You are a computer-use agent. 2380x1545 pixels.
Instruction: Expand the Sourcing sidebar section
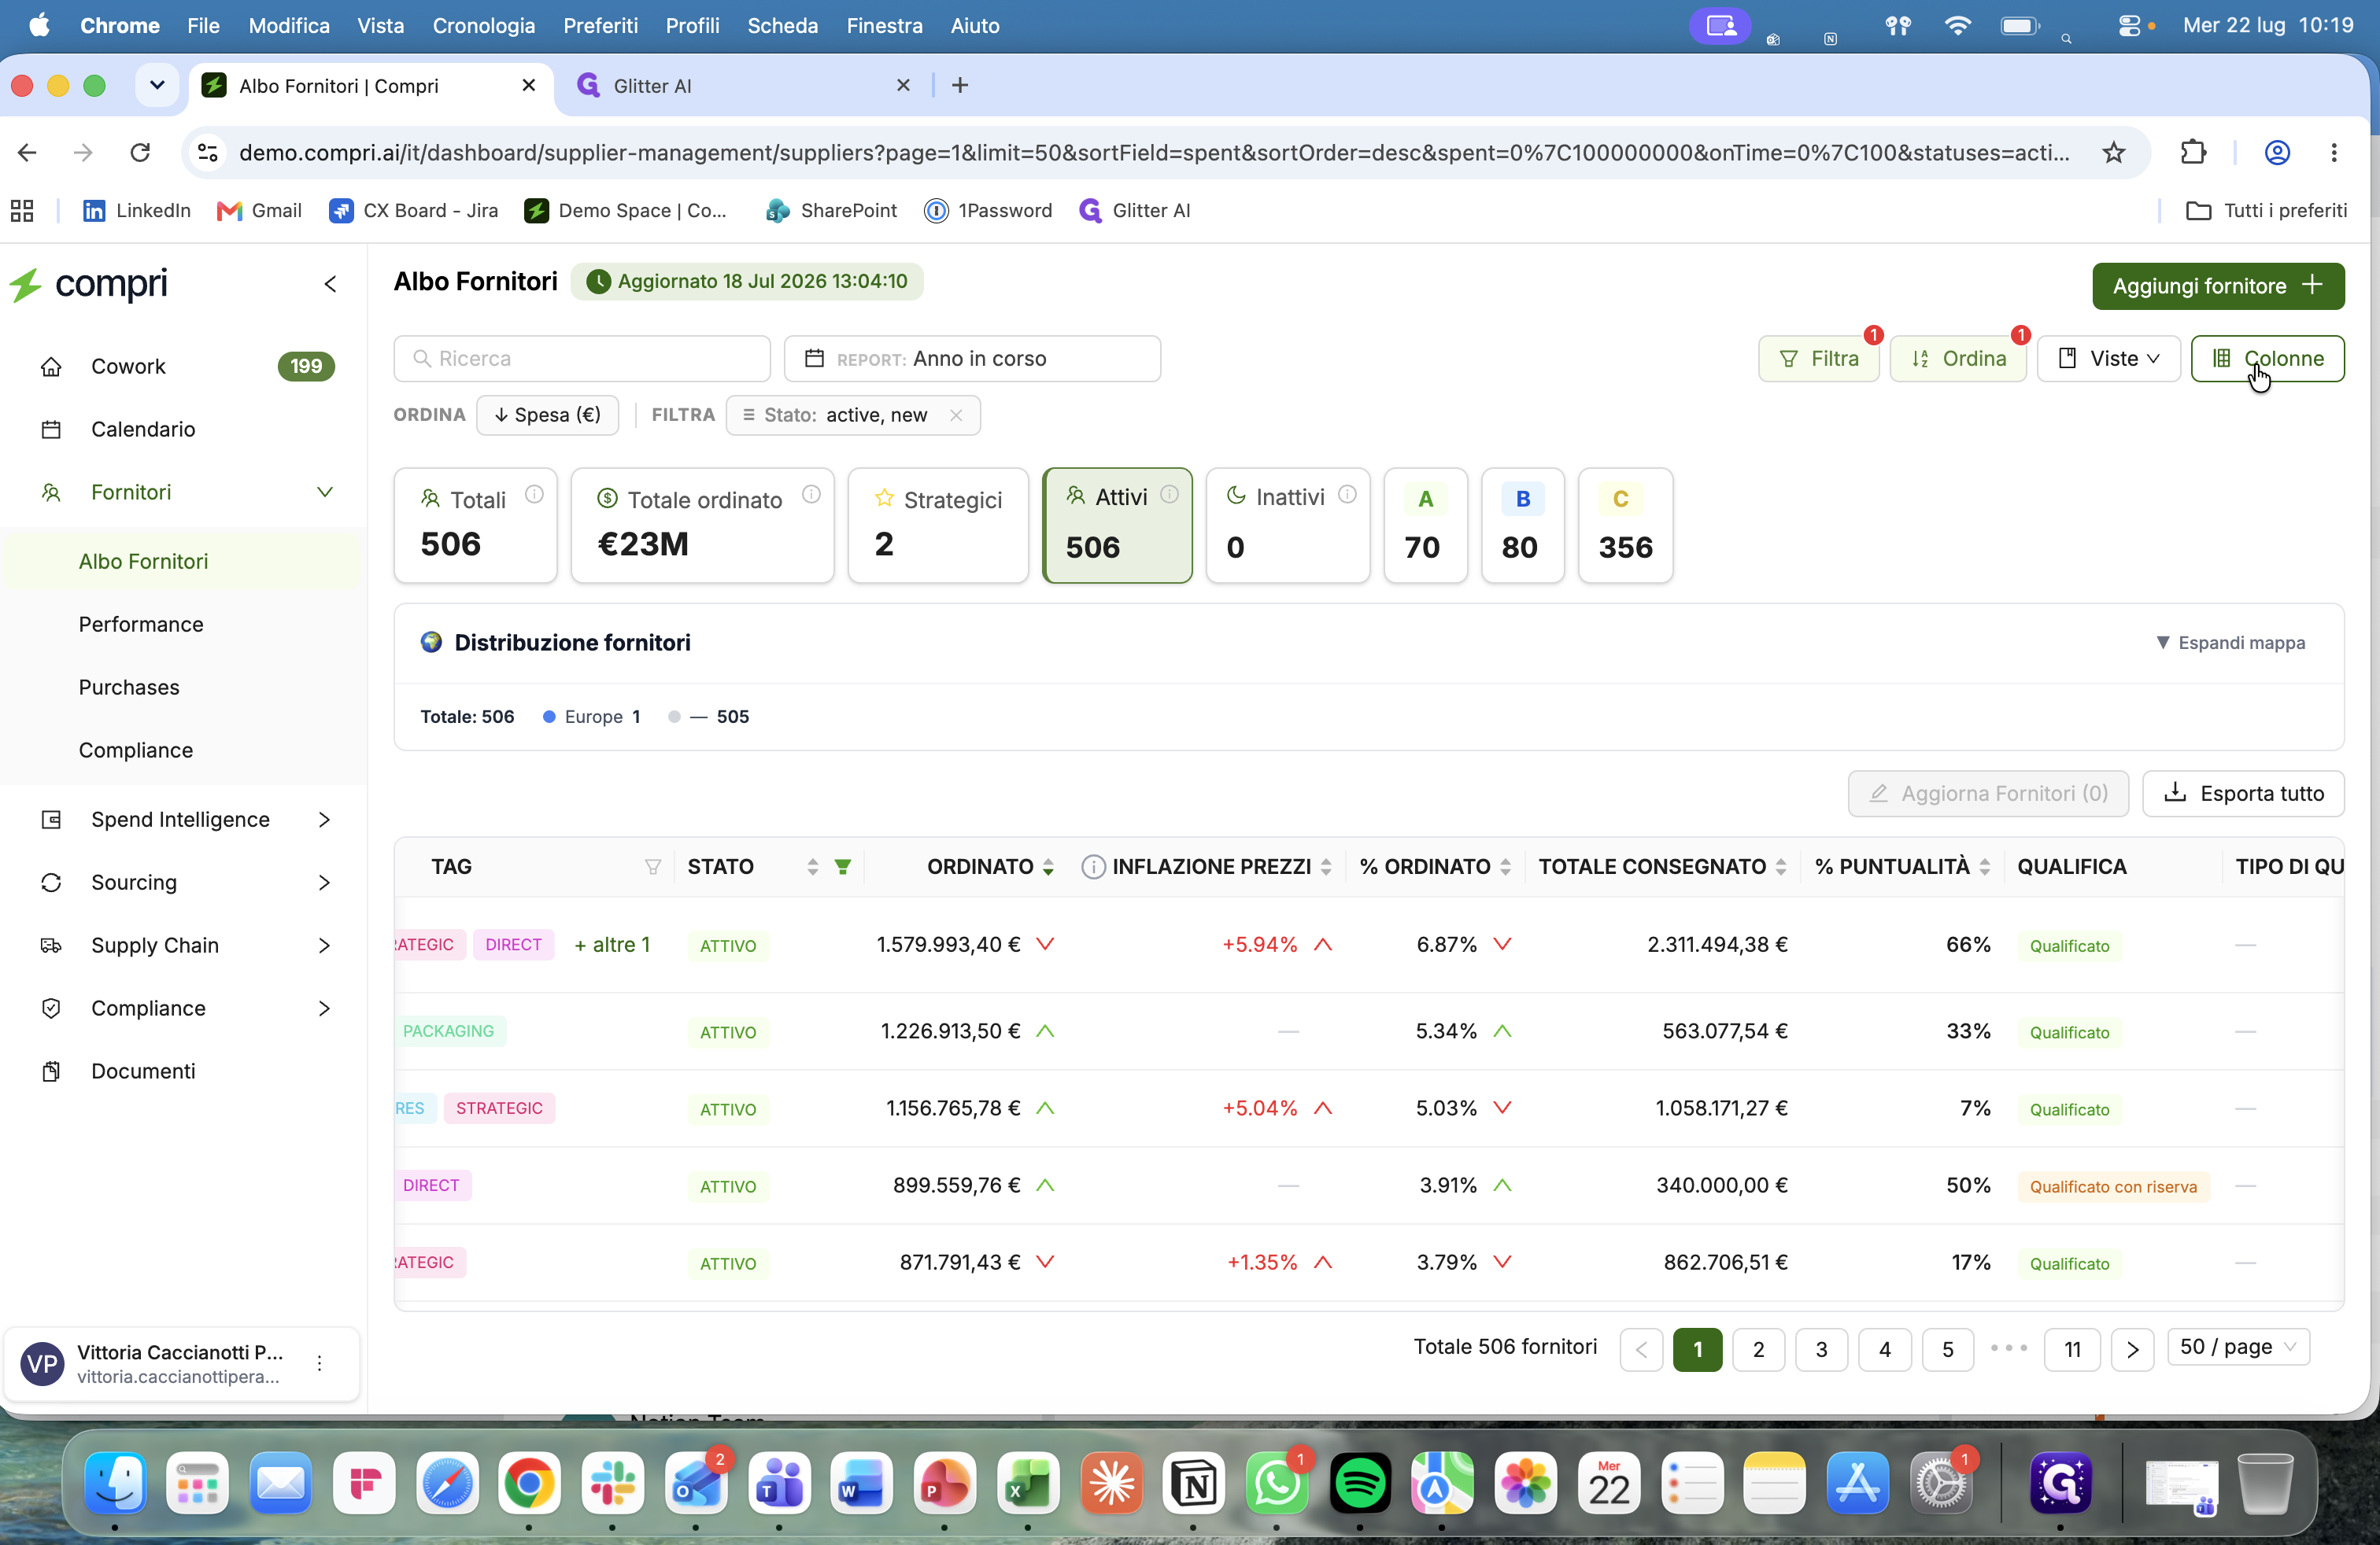pos(324,883)
